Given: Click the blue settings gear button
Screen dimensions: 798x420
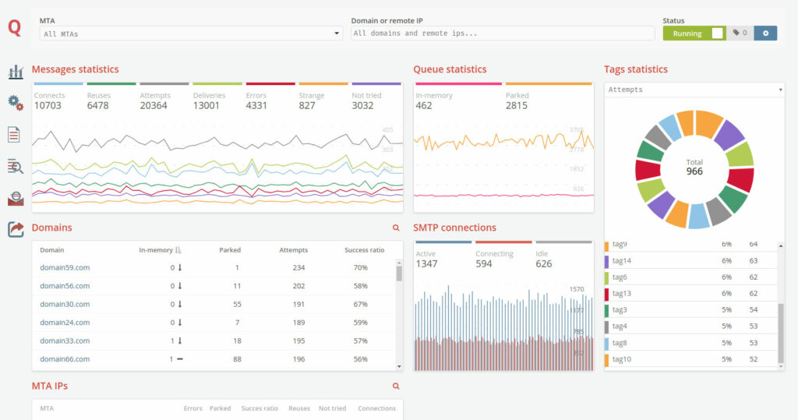Looking at the screenshot, I should (x=765, y=34).
